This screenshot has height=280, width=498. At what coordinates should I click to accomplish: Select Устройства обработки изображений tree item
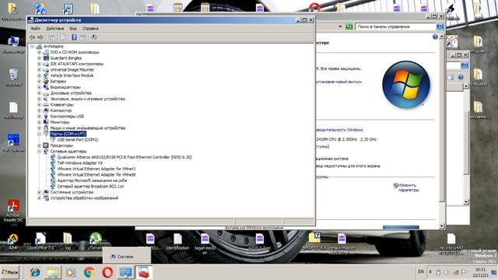[84, 198]
